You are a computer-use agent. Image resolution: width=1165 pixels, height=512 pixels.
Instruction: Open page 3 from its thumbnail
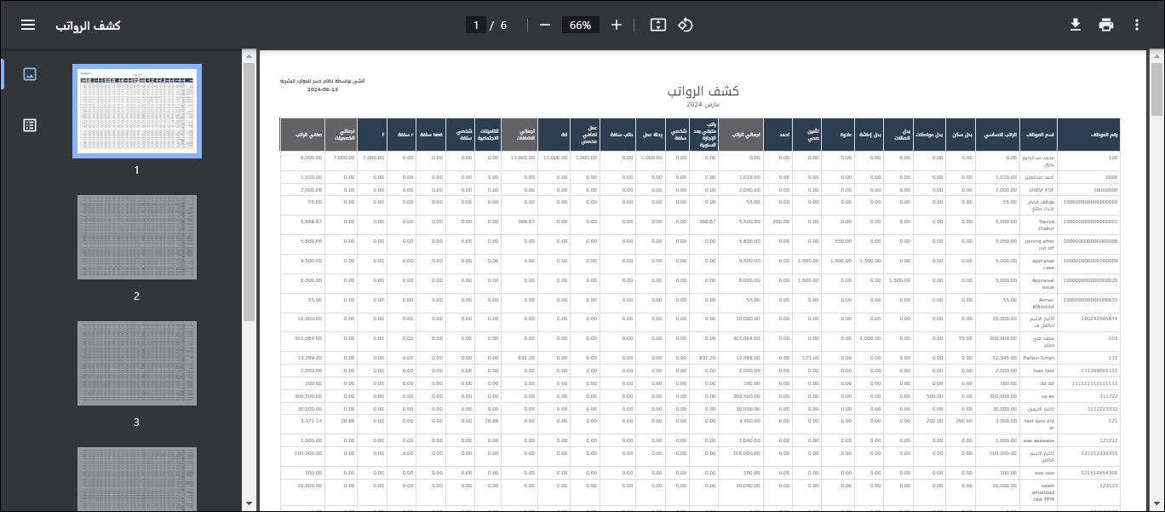point(136,363)
